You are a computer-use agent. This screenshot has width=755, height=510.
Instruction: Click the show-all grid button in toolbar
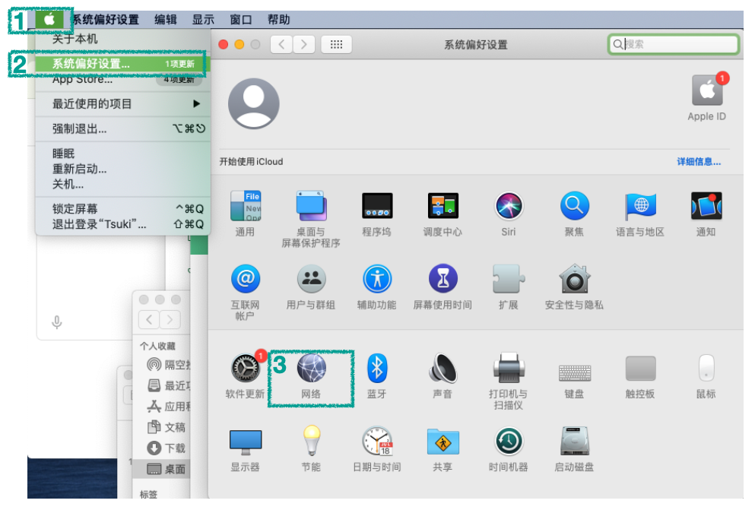pyautogui.click(x=336, y=45)
